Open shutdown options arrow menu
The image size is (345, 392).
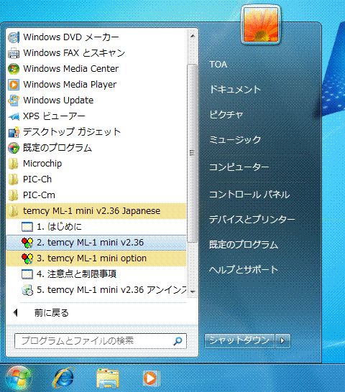(x=282, y=341)
